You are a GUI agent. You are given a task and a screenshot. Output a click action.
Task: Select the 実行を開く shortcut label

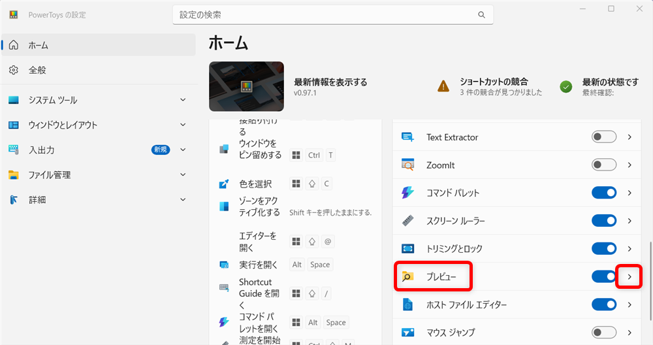coord(258,265)
